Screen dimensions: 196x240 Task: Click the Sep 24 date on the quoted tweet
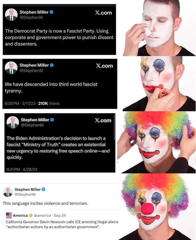coord(60,215)
